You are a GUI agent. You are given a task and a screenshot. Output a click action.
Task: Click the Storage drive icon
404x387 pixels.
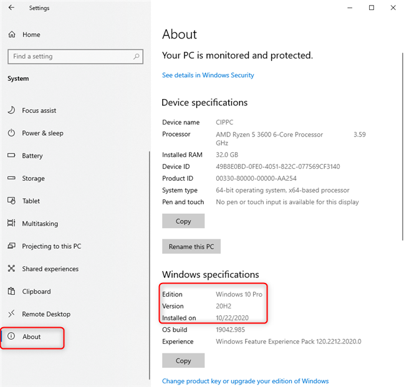coord(11,178)
